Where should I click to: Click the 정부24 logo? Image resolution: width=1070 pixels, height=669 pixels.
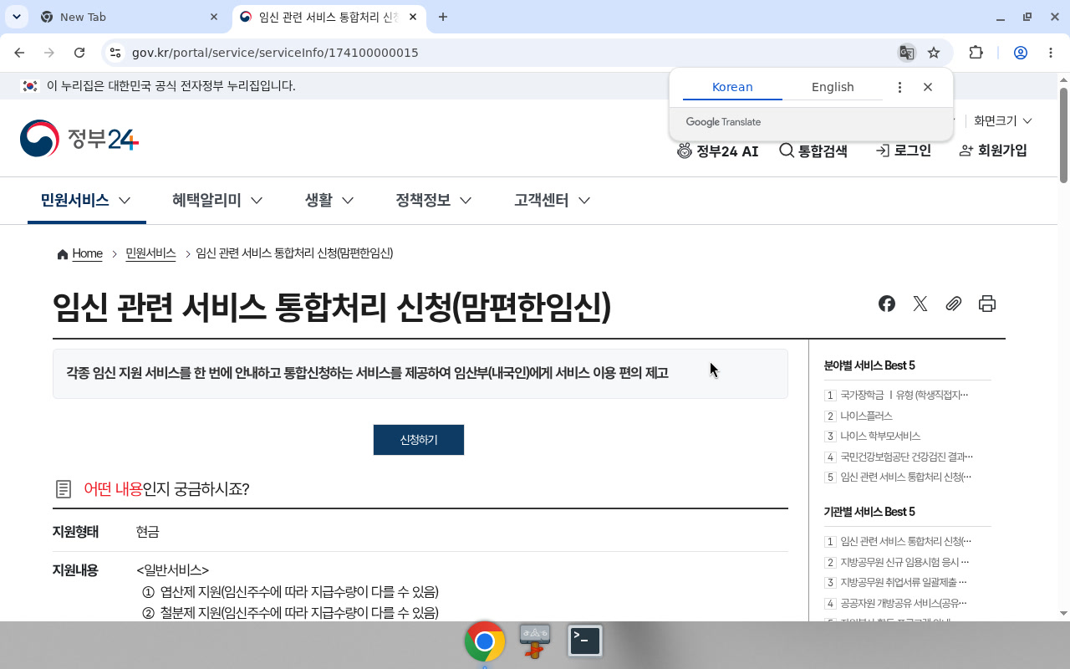point(79,139)
